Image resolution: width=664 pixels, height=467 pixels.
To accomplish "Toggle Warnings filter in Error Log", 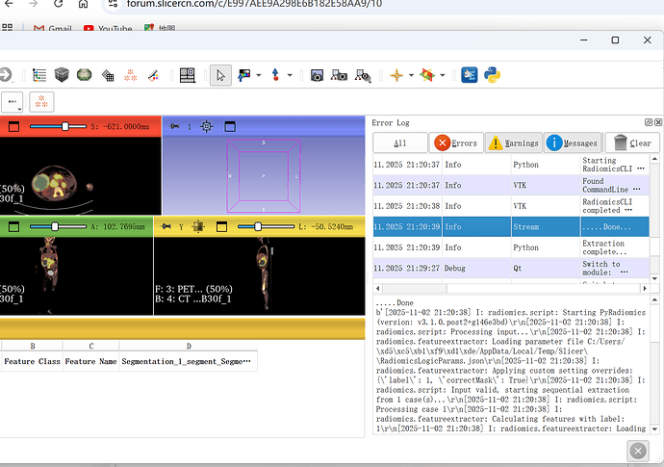I will (x=513, y=143).
